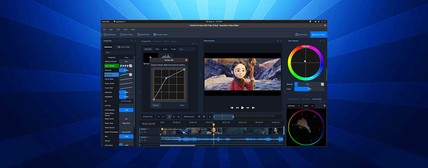Click the Add Track button

(148, 116)
